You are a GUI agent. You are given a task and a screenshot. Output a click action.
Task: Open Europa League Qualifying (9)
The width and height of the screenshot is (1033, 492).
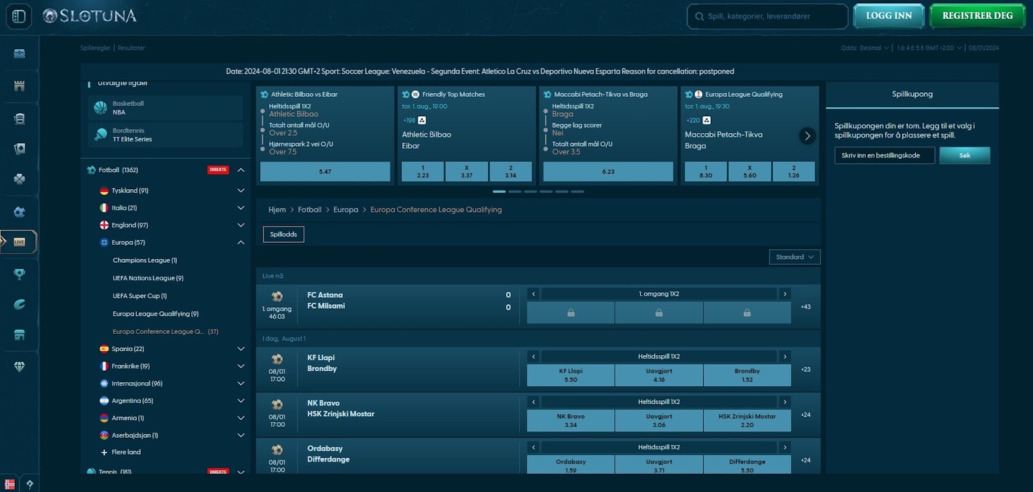tap(156, 314)
